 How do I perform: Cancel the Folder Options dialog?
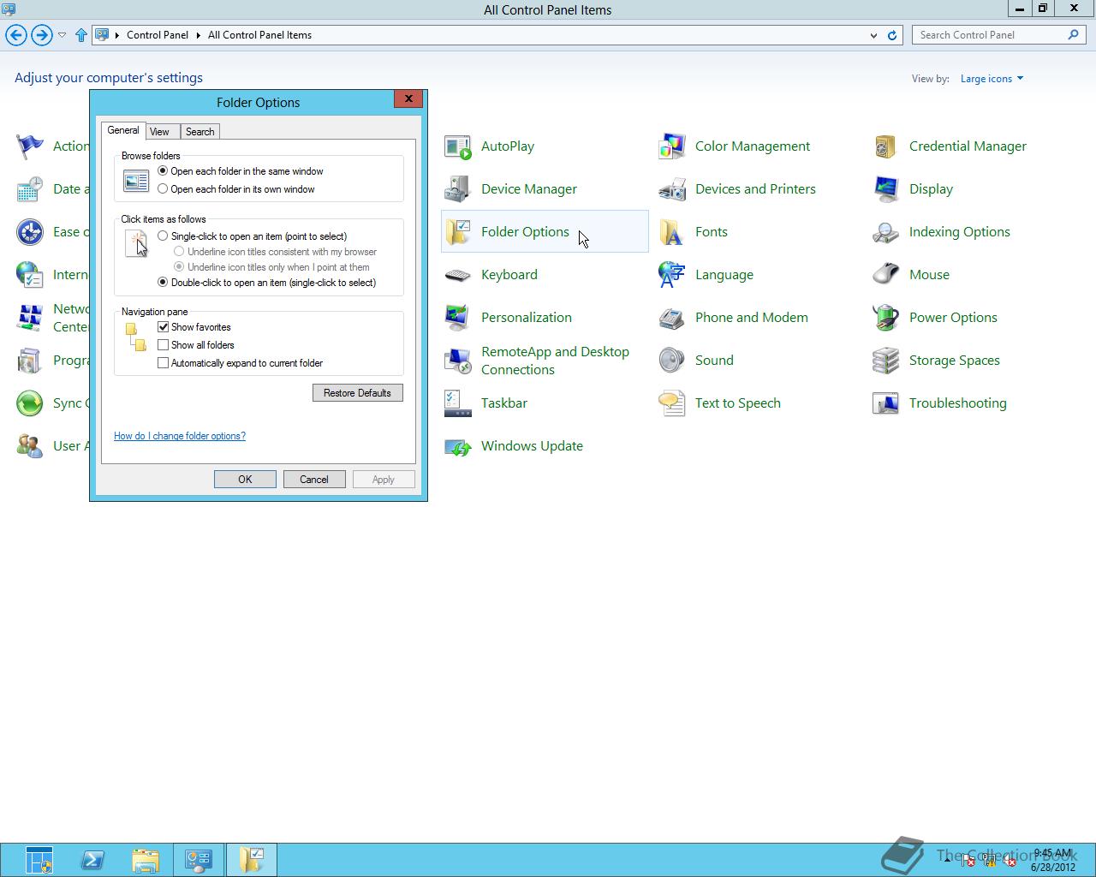click(x=314, y=480)
